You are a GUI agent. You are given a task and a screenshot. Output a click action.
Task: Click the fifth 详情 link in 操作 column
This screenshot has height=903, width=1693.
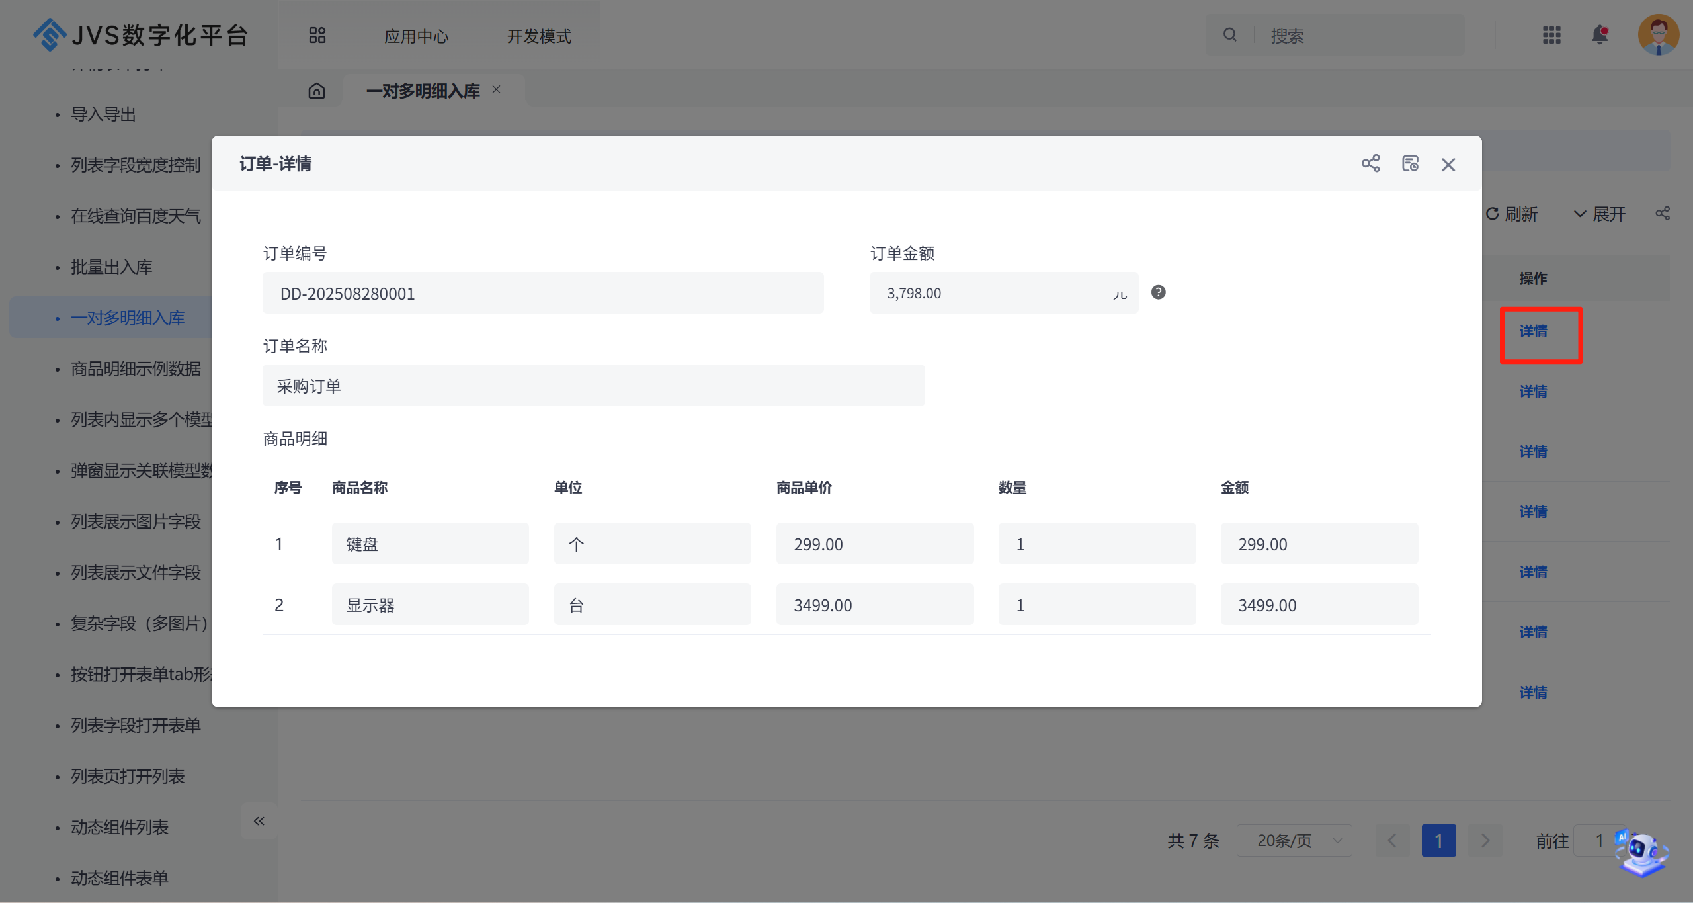(x=1533, y=572)
